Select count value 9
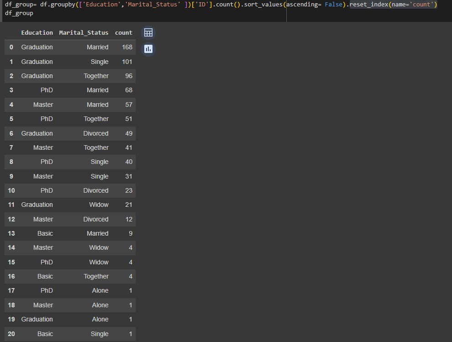Viewport: 452px width, 342px height. click(x=131, y=233)
